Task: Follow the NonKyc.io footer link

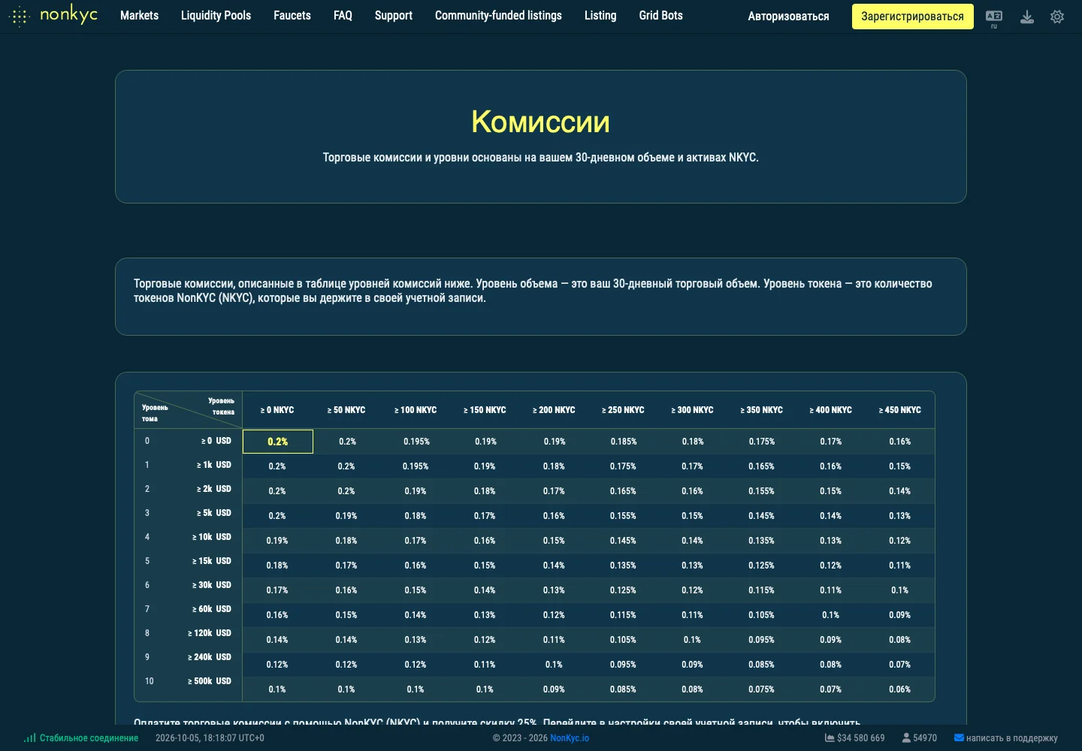Action: (x=570, y=737)
